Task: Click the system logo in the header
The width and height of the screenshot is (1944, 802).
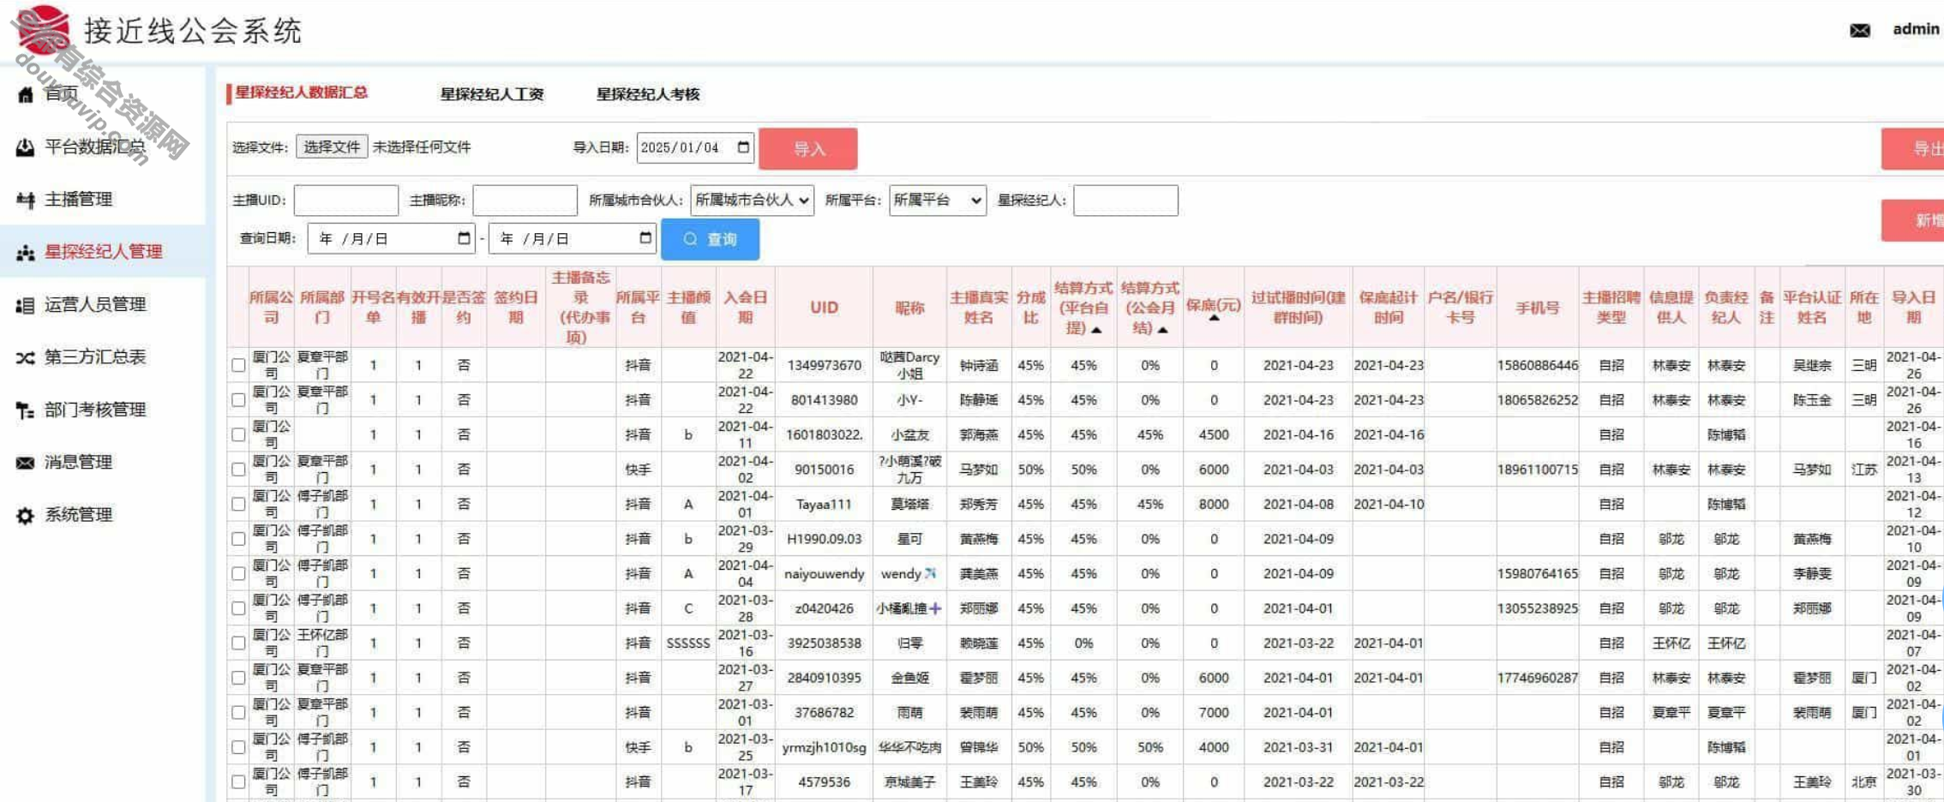Action: tap(43, 30)
